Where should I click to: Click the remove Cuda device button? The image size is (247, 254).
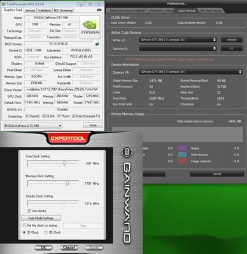pyautogui.click(x=232, y=39)
